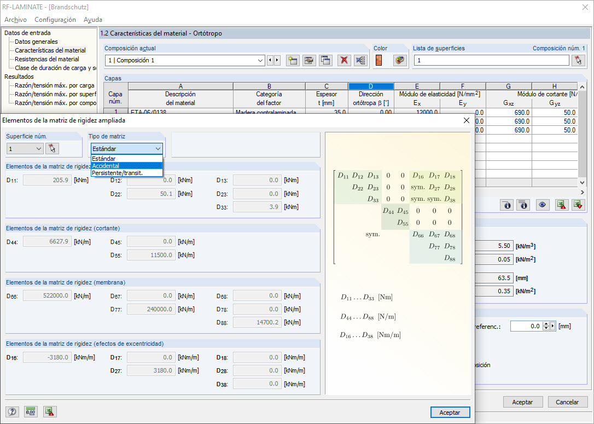Open the Composición actual dropdown
Screen dimensions: 594x424
click(260, 60)
